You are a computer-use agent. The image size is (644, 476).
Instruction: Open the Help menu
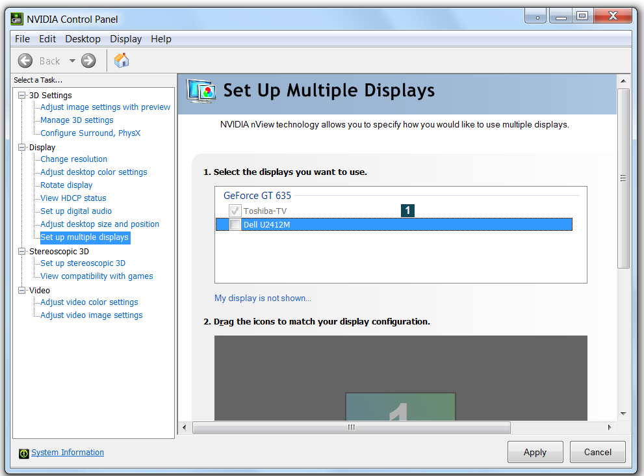point(161,39)
